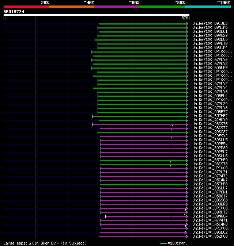Open UniRef100_B9P5L7 entry
The width and height of the screenshot is (234, 246).
[x=210, y=152]
